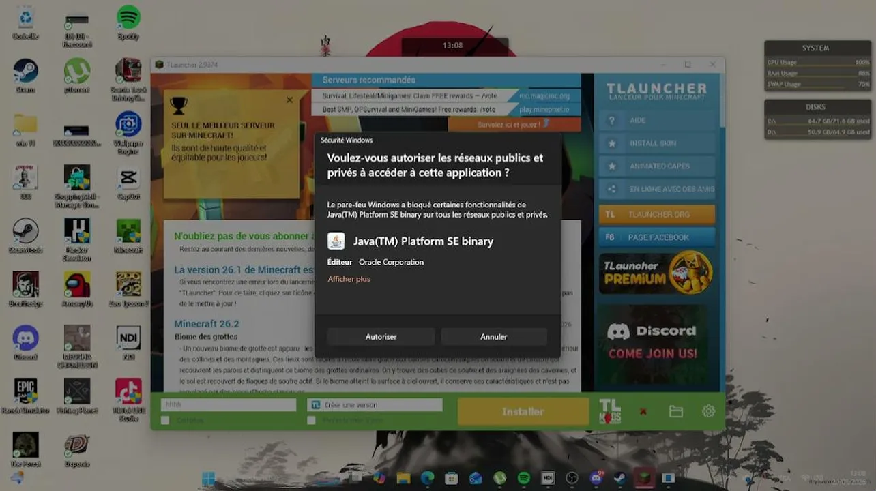The height and width of the screenshot is (491, 876).
Task: Open the Corbeille recycle bin desktop icon
Action: click(25, 23)
